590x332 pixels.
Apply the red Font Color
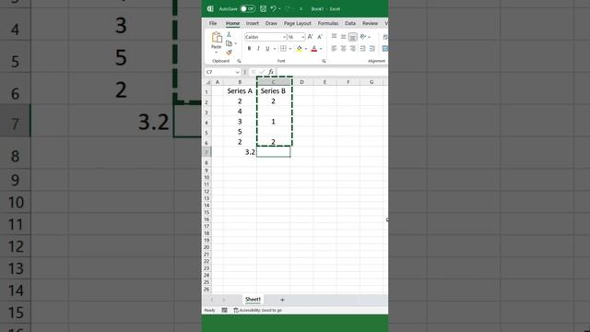coord(314,49)
